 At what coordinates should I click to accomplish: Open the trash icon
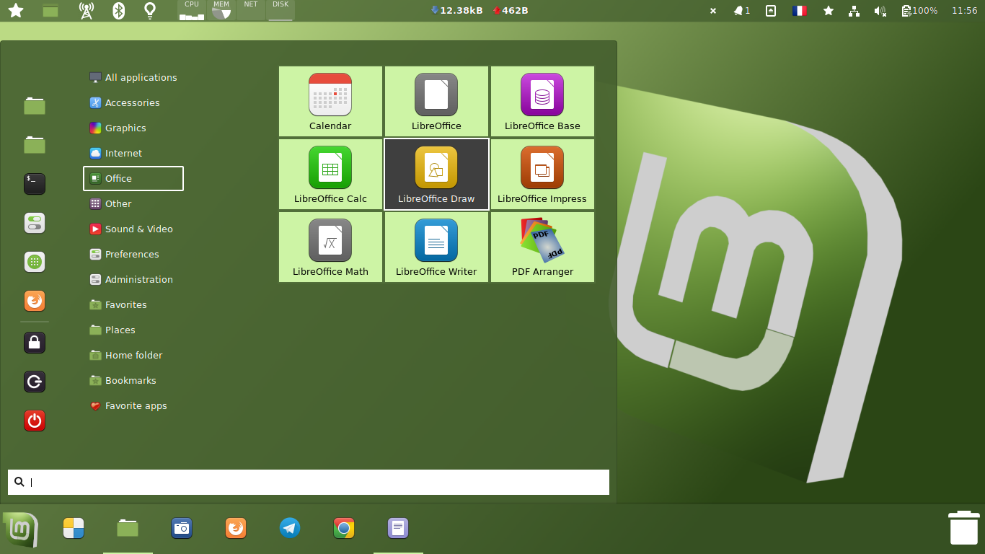963,527
